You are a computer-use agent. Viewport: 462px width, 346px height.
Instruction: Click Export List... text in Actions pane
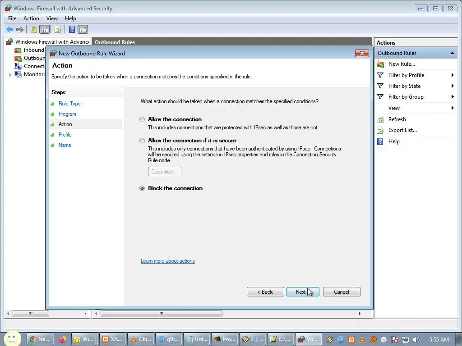click(x=402, y=130)
